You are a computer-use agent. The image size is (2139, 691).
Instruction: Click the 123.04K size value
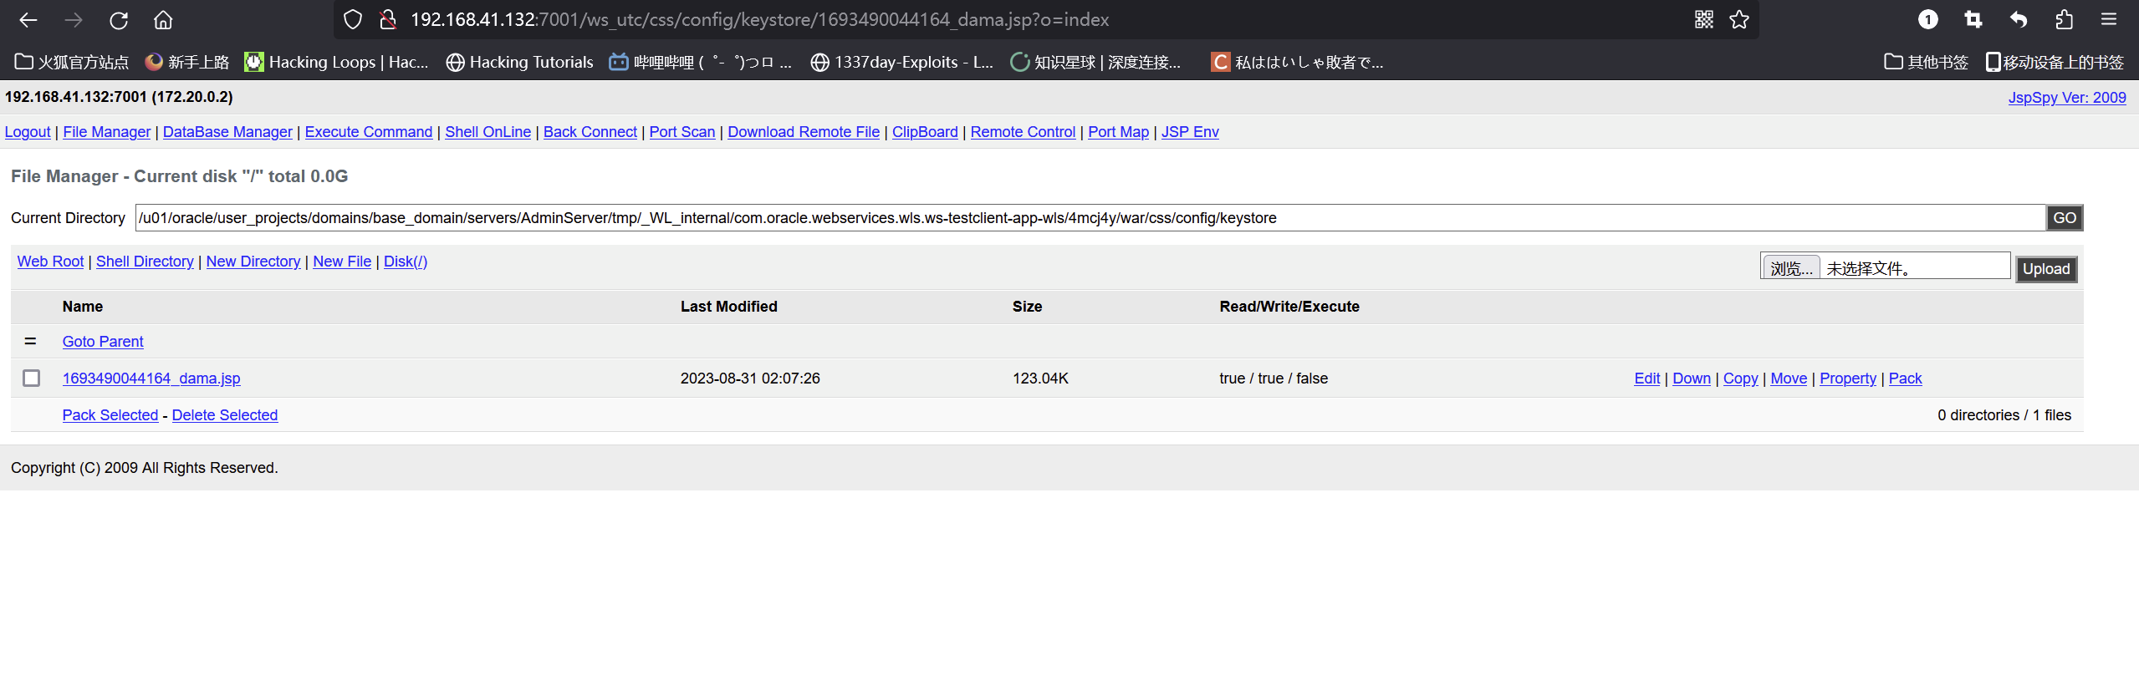(1040, 379)
